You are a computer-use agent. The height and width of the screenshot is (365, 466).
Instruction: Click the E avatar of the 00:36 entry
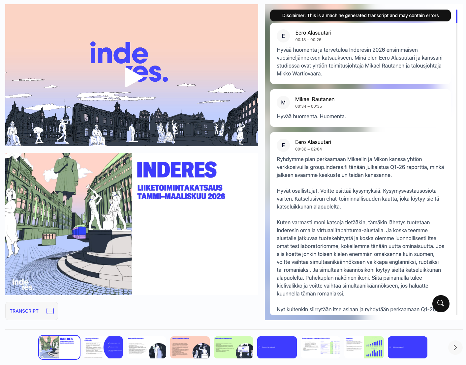click(x=283, y=145)
